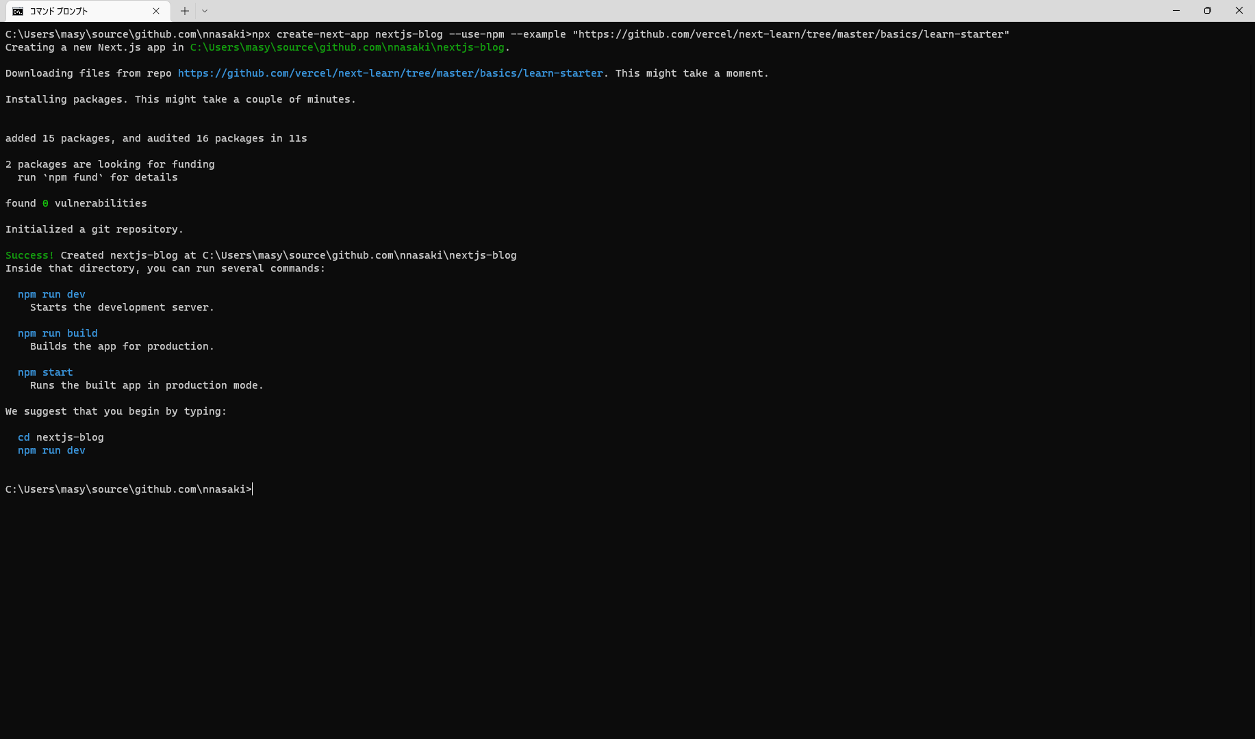Screen dimensions: 1255x739
Task: Click 'Starts the development server.' text
Action: pyautogui.click(x=122, y=307)
